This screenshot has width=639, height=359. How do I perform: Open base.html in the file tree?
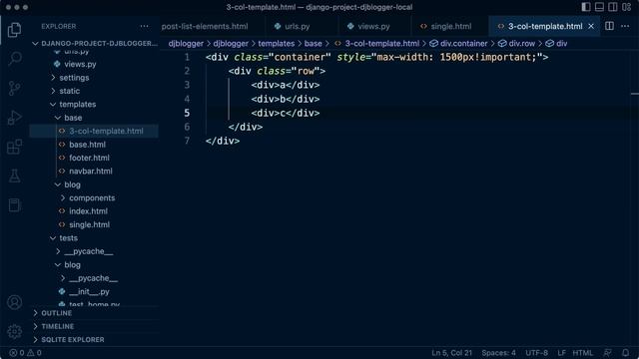[87, 145]
